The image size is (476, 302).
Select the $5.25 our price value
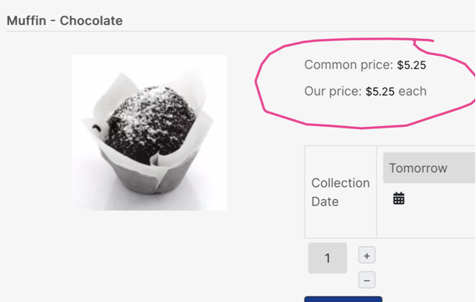(380, 92)
